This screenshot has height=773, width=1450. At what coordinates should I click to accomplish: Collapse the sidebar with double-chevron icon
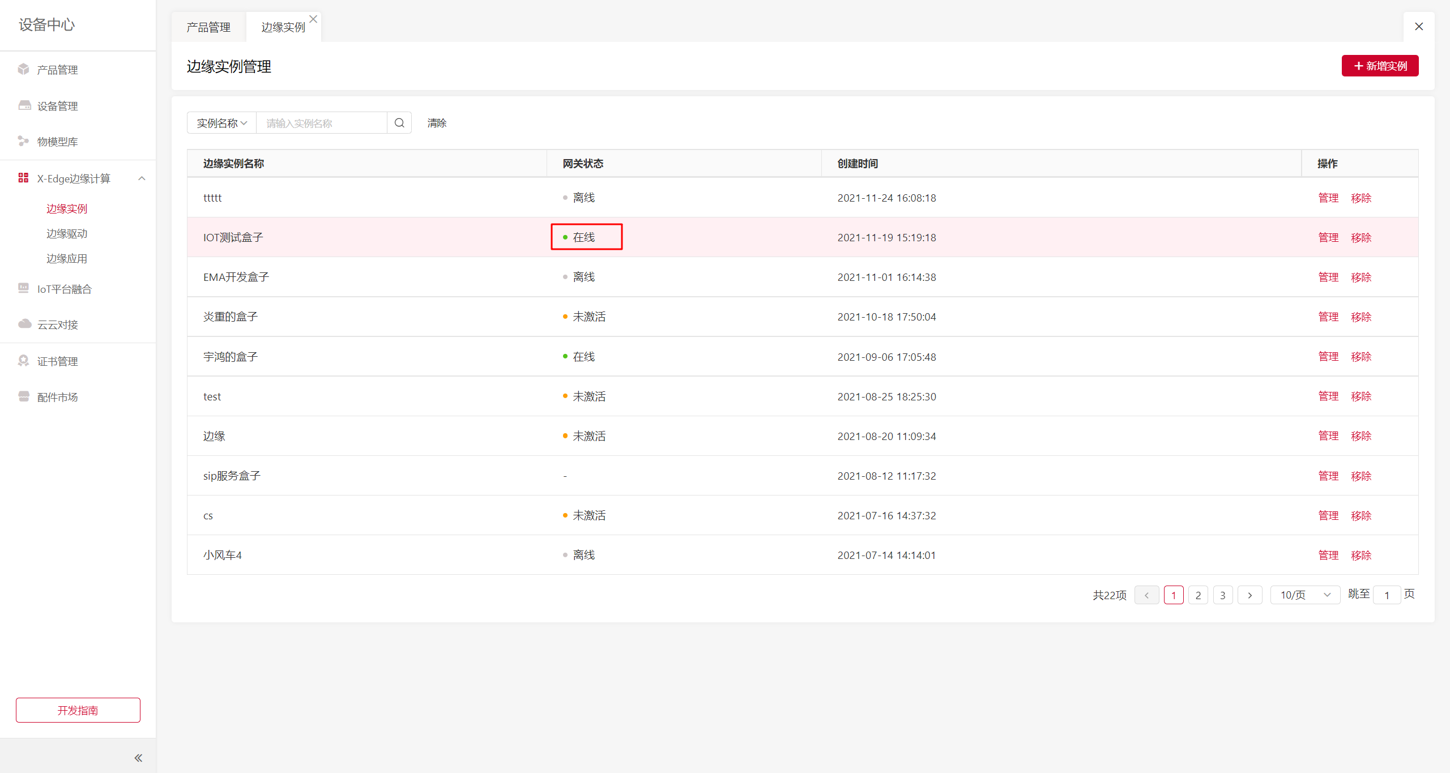pos(138,758)
